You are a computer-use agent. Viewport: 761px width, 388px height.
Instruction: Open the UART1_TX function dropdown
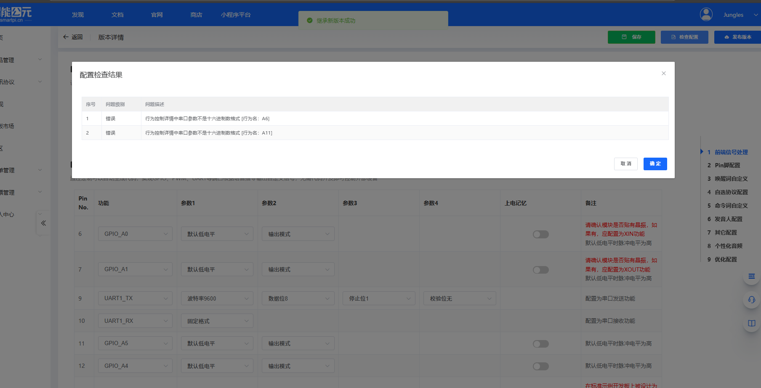pos(135,298)
